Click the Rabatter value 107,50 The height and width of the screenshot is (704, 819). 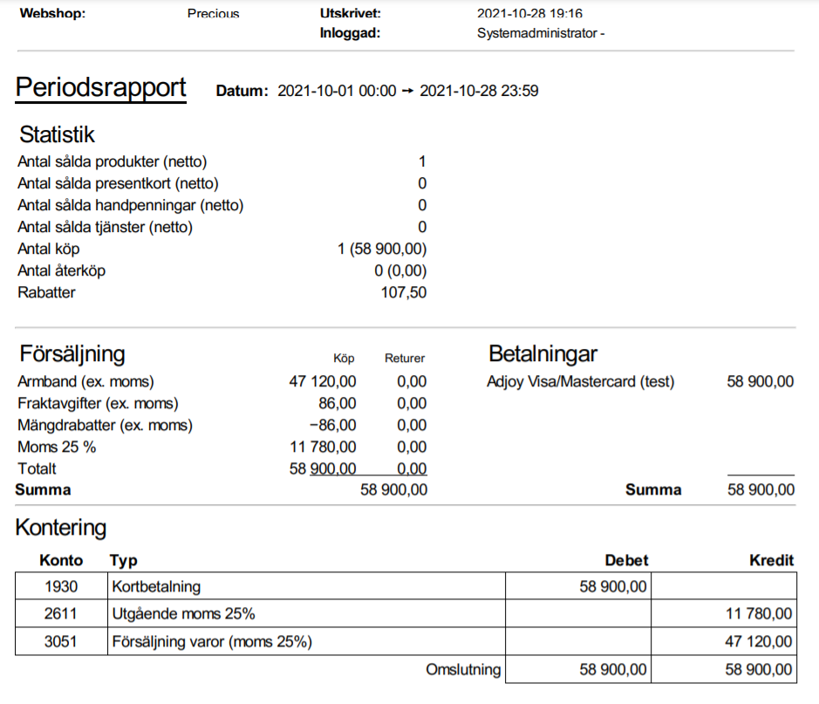click(x=404, y=292)
